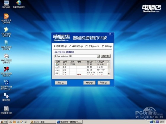This screenshot has height=124, width=166.
Task: Switch to 电脑店PE一键装机 taskbar window
Action: (69, 122)
